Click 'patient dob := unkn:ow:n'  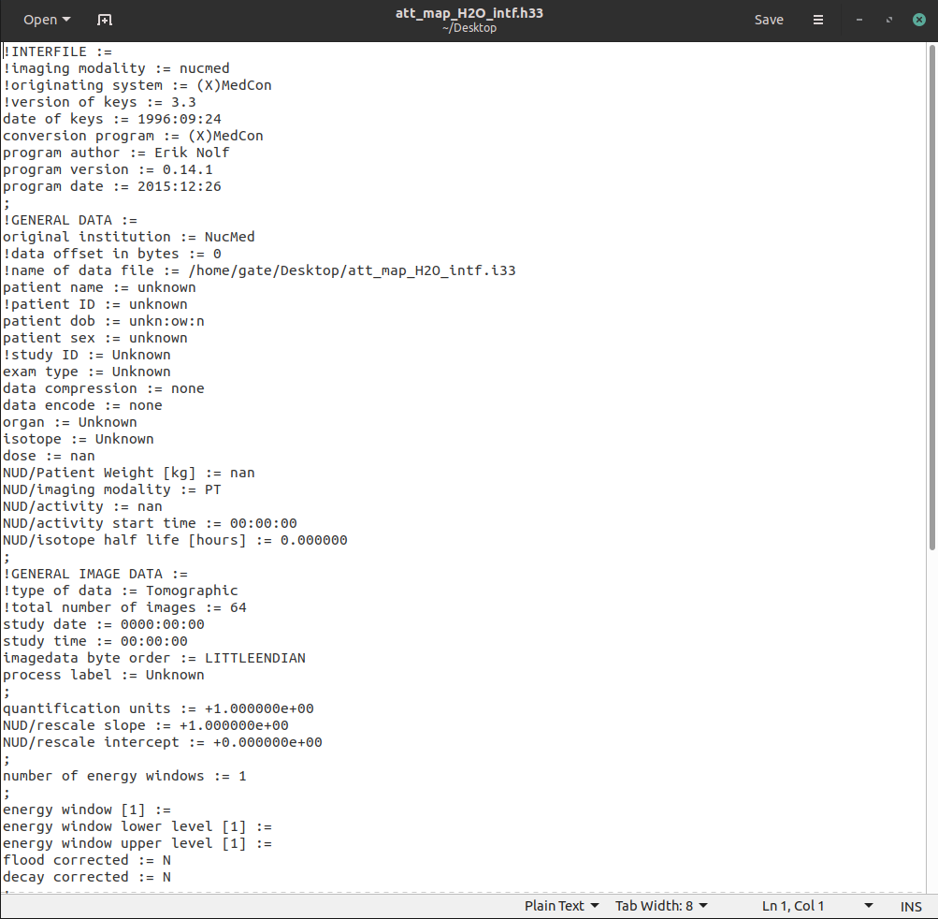coord(104,321)
